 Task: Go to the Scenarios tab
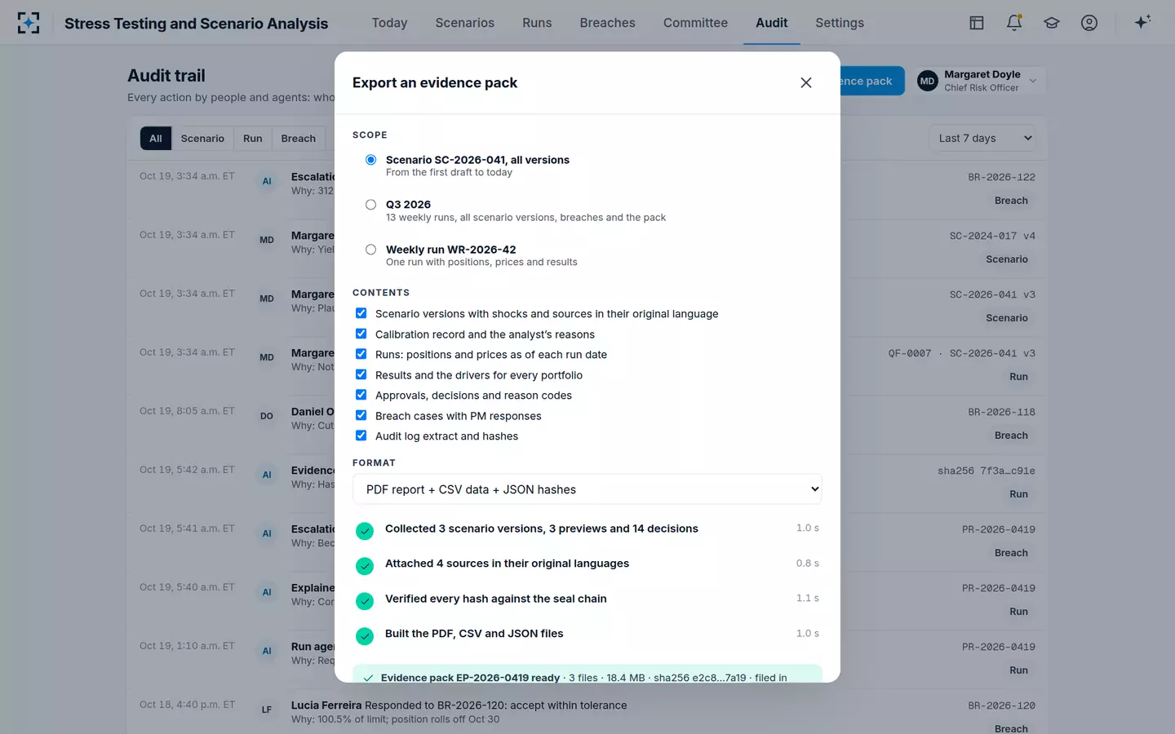465,23
